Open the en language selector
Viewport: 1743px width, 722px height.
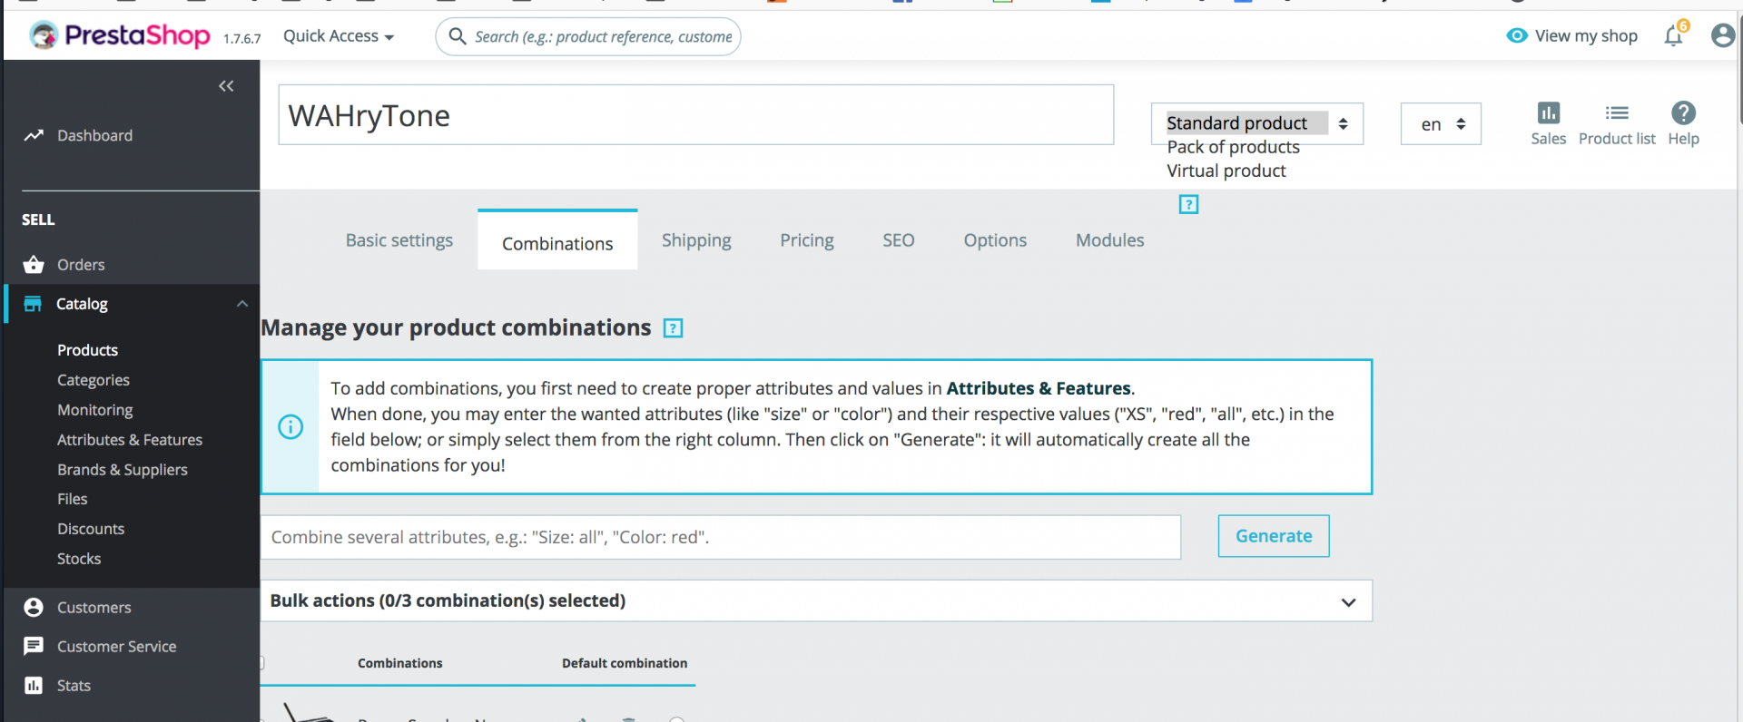click(1441, 124)
